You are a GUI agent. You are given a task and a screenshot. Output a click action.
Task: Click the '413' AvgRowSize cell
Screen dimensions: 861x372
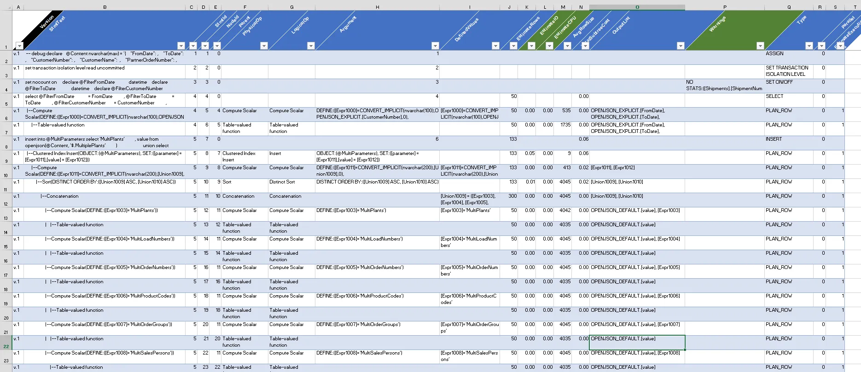click(x=563, y=172)
